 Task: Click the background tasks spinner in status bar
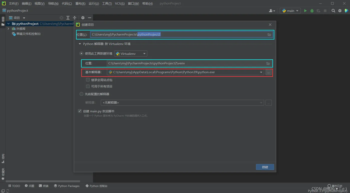[8, 191]
